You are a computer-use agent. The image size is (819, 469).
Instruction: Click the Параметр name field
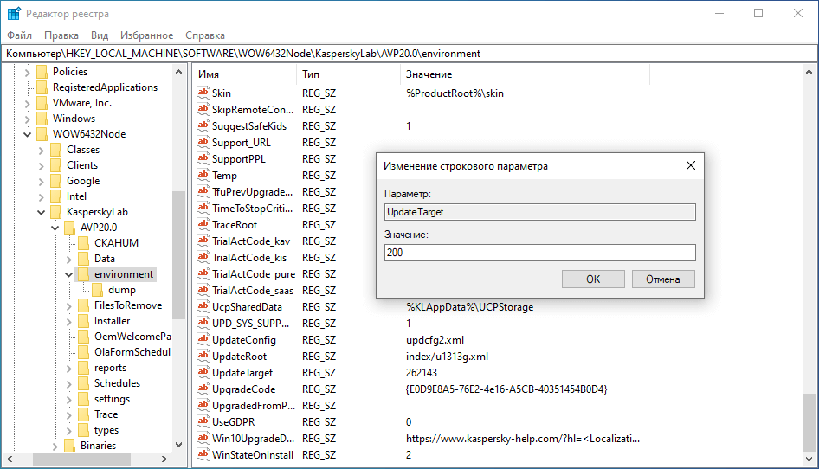(x=539, y=212)
